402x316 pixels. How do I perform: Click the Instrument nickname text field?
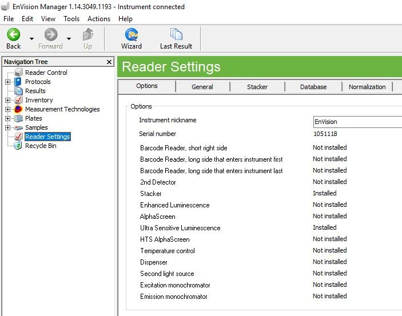[x=357, y=122]
